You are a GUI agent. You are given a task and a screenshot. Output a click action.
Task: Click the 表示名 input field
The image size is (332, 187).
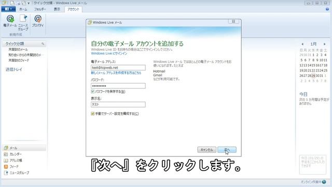118,104
